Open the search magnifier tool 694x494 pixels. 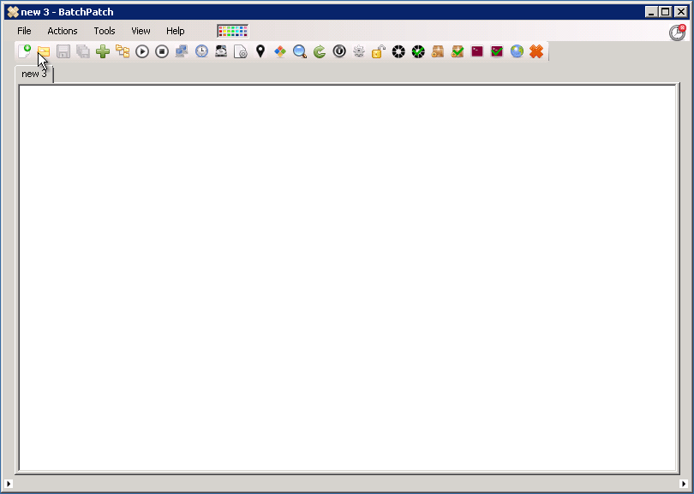(x=299, y=51)
